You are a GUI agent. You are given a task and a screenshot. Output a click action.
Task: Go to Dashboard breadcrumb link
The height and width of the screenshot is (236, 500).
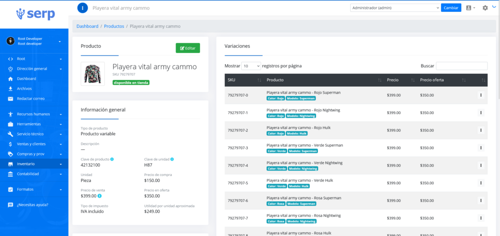coord(88,26)
